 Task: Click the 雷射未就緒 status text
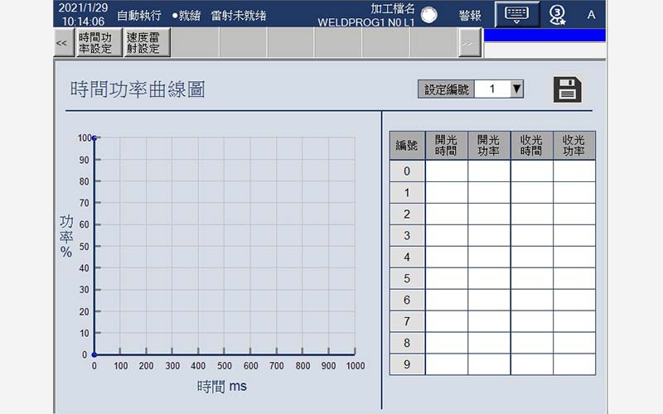tap(239, 16)
